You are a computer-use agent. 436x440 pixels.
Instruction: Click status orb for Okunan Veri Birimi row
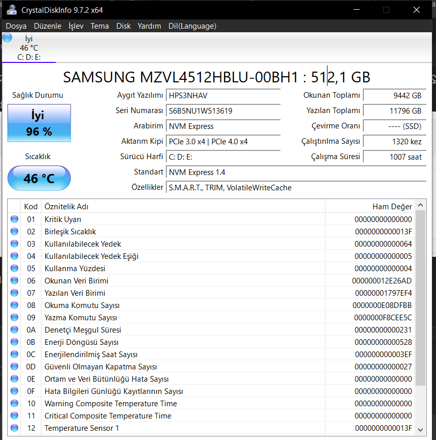14,280
